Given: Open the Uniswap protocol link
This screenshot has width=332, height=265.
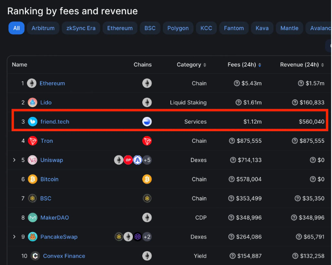Looking at the screenshot, I should pyautogui.click(x=52, y=160).
